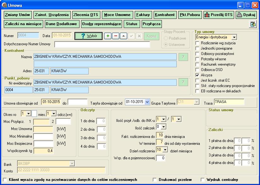Open Zaliczki na miesiące
Screen dimensions: 260x185
pyautogui.click(x=23, y=24)
